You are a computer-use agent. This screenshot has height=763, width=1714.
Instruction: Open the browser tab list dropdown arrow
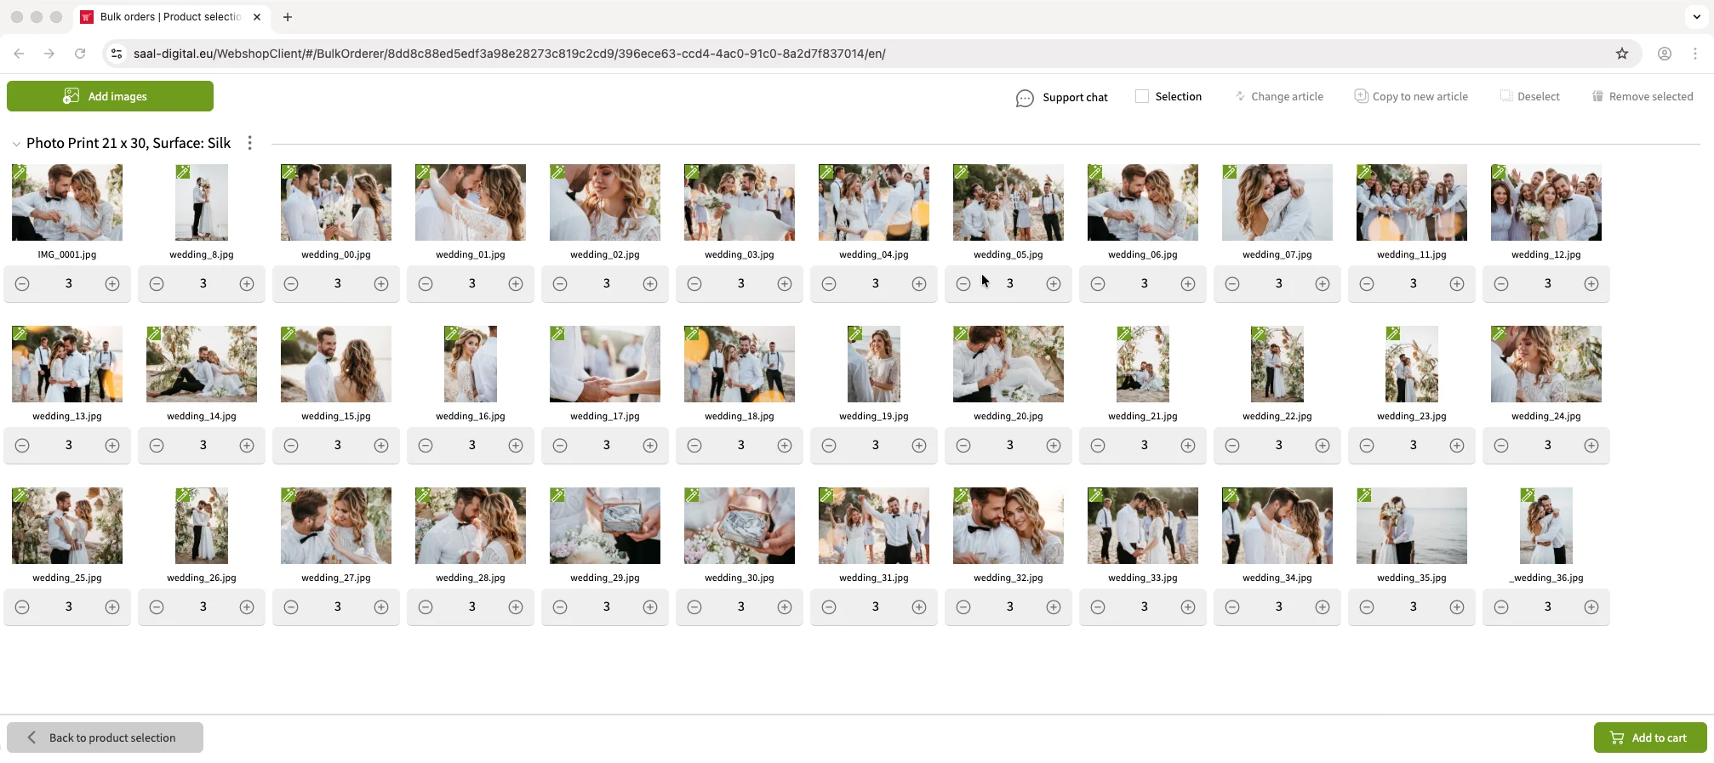(1696, 17)
